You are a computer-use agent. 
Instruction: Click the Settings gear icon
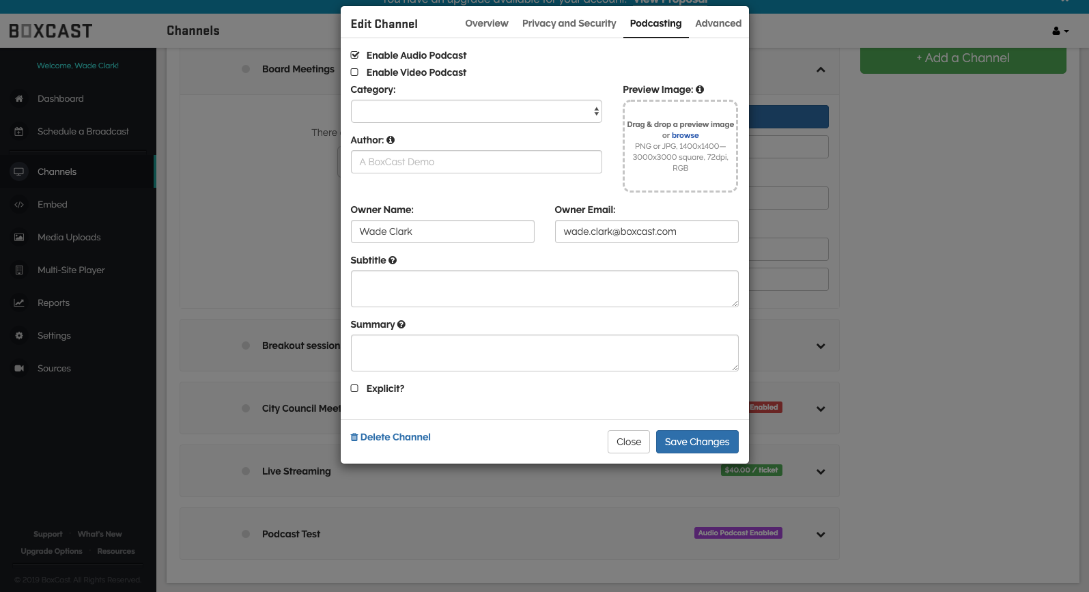19,336
